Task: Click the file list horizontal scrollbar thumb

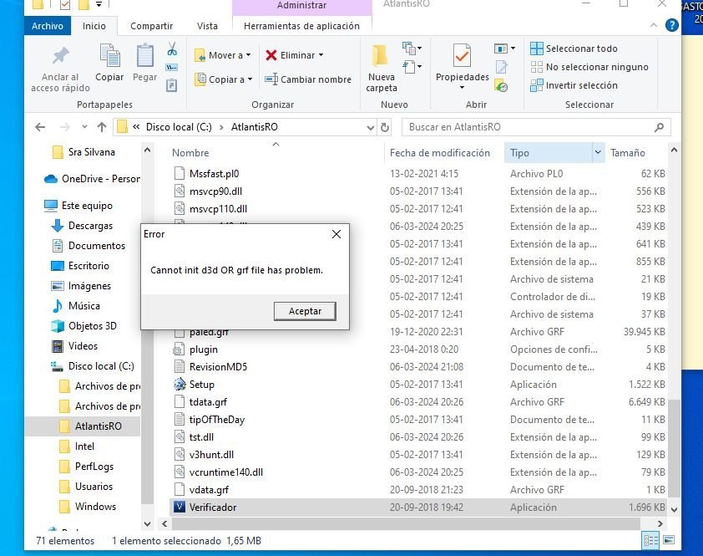Action: (406, 523)
